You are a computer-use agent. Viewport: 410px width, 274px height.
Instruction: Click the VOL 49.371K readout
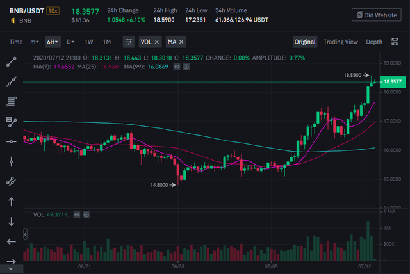[x=51, y=214]
